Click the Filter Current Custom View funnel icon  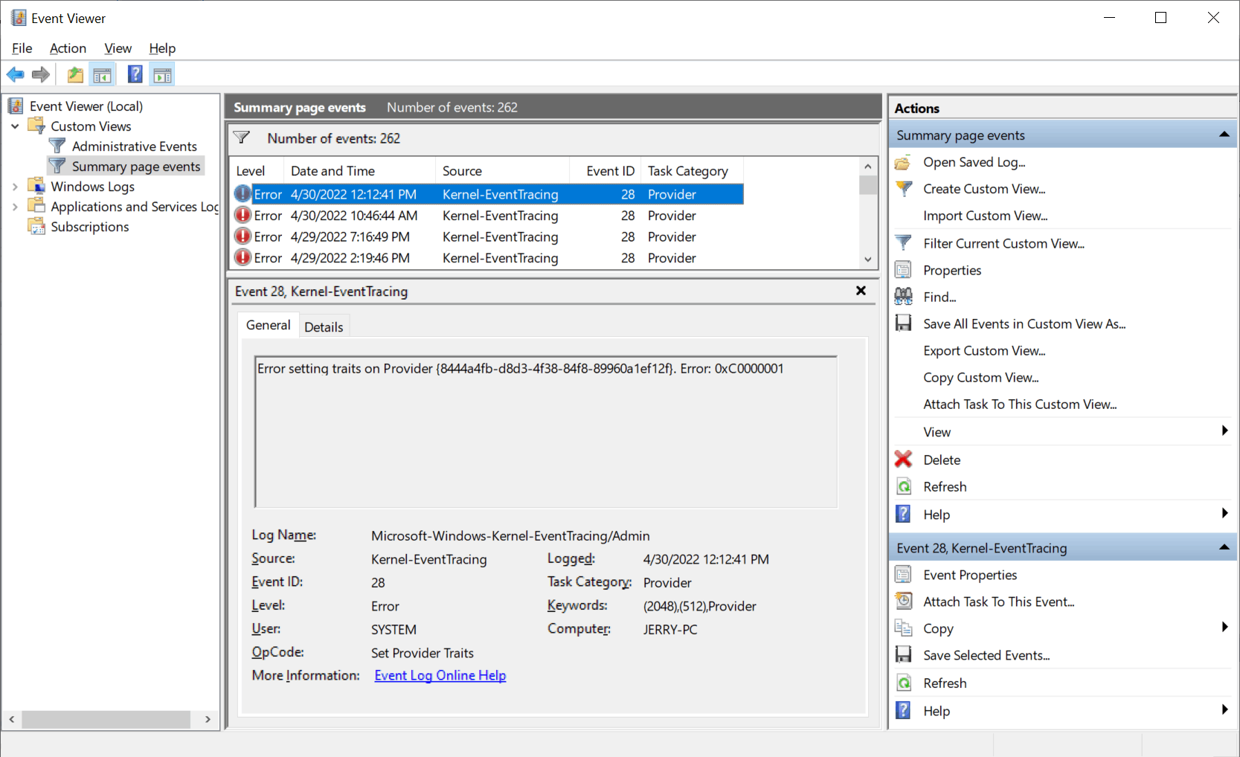point(903,243)
